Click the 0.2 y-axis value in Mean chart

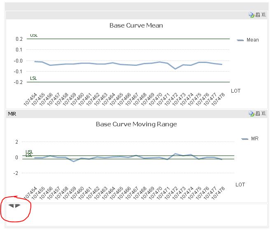click(19, 39)
